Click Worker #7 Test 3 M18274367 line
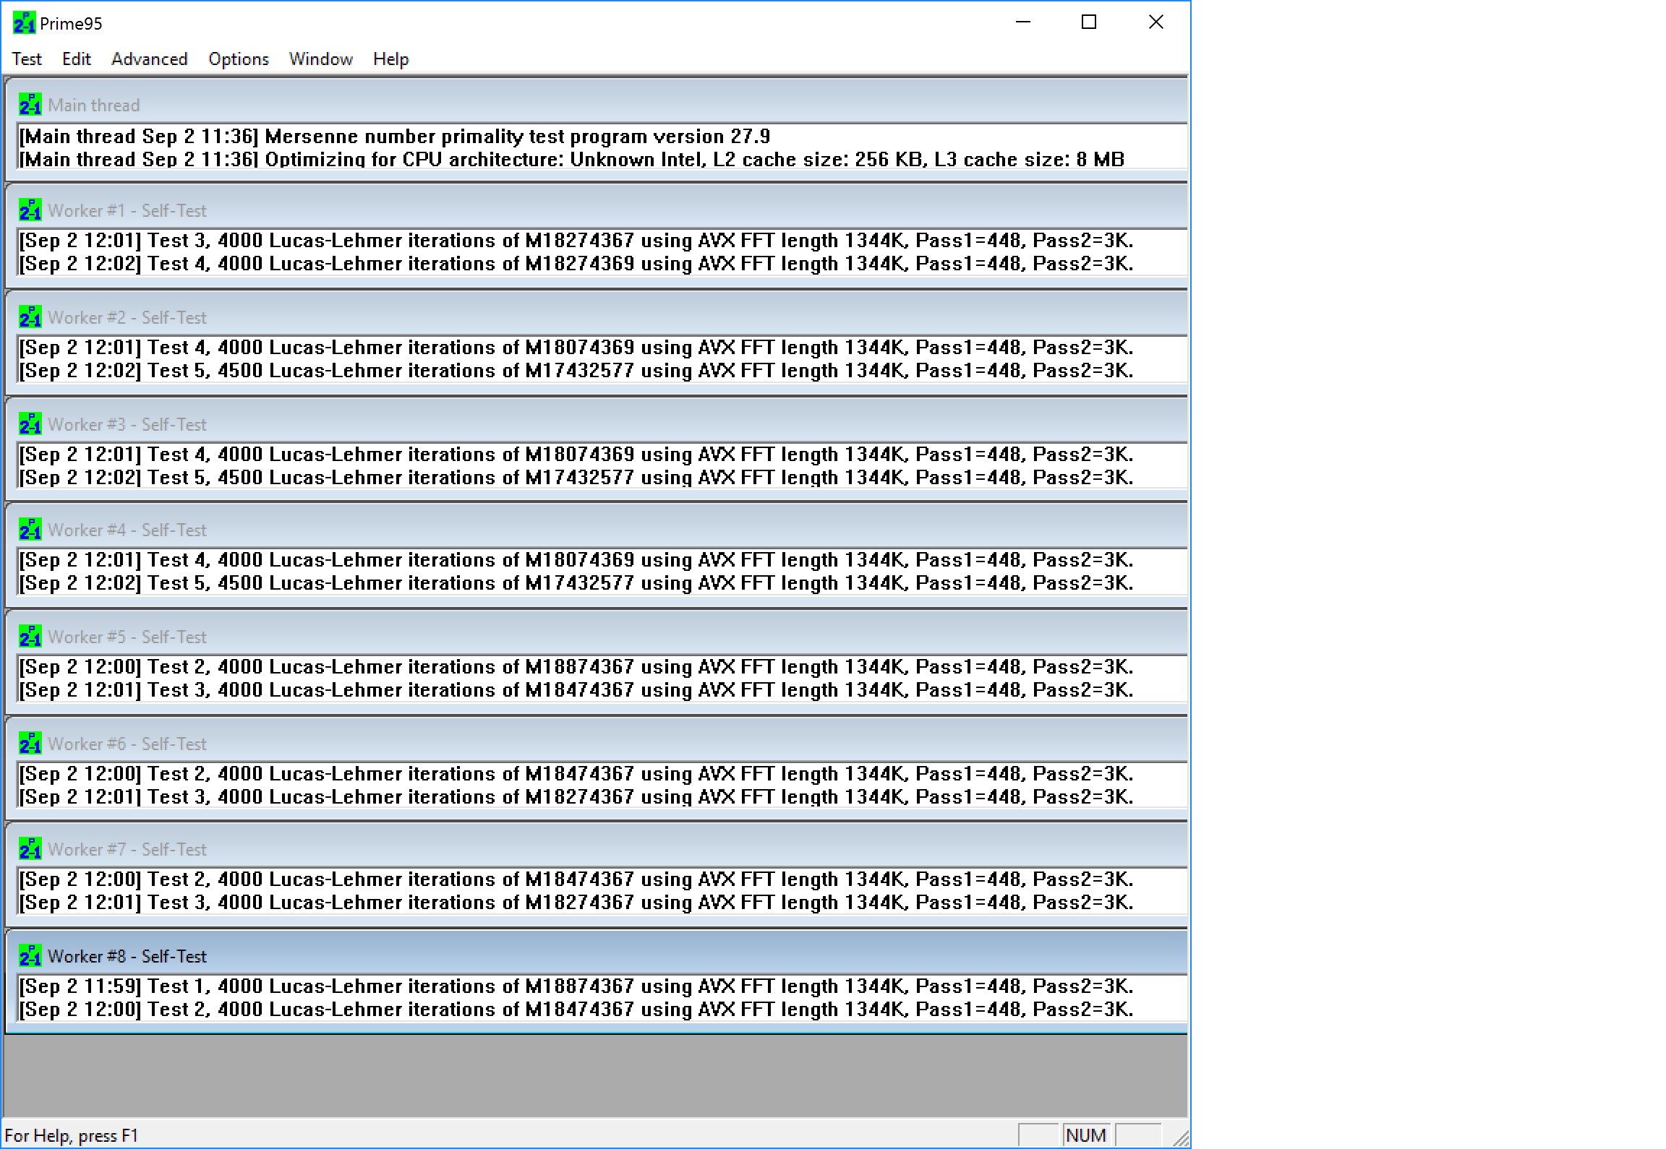 576,903
